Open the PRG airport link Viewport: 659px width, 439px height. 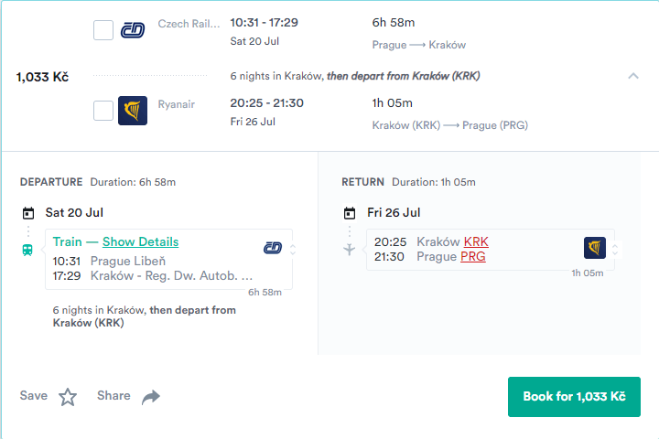coord(472,256)
